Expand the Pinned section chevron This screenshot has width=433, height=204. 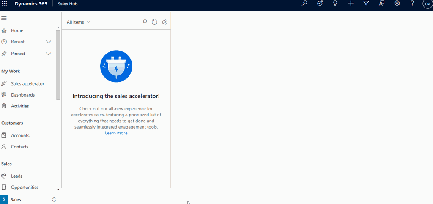tap(48, 54)
